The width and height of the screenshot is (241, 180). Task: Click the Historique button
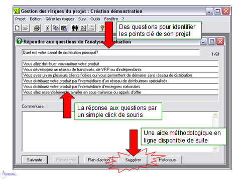167,160
